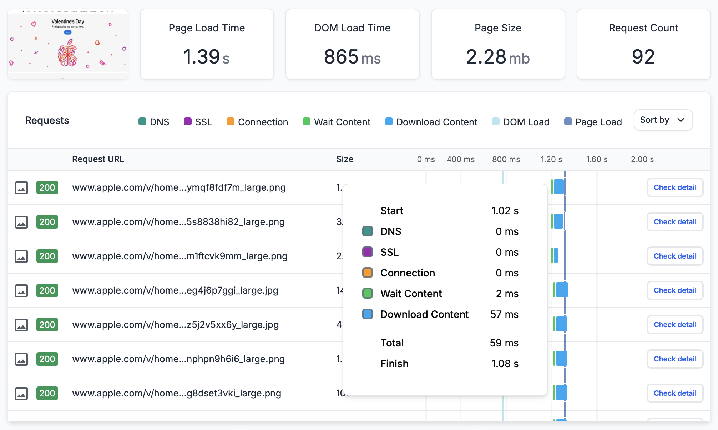Toggle the Page Load legend item
718x430 pixels.
tap(567, 122)
